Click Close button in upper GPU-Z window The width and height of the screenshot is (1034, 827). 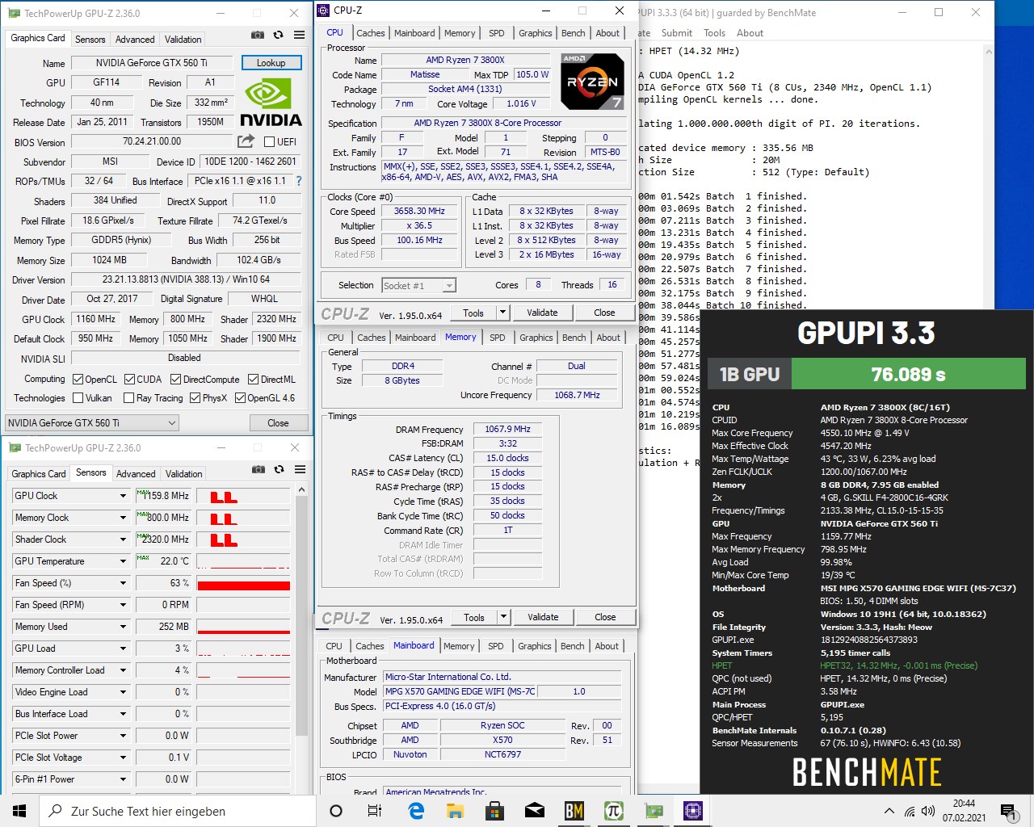pos(278,423)
